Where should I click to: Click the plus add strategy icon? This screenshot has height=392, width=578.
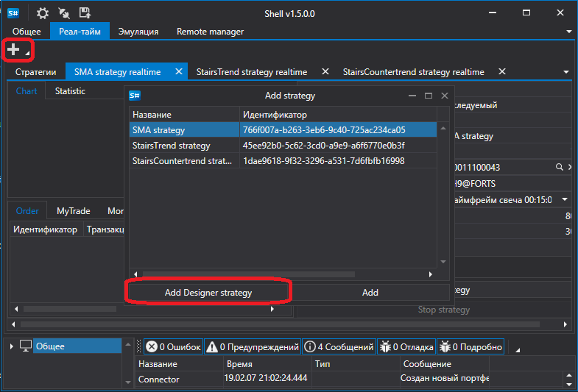pyautogui.click(x=13, y=49)
